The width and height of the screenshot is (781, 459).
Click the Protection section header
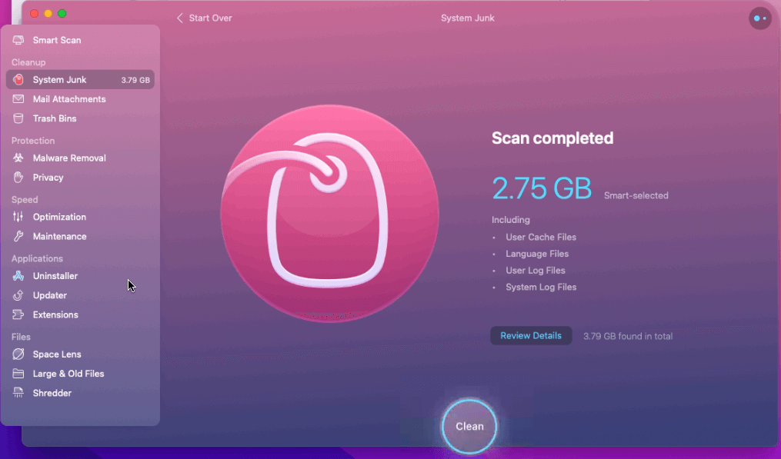33,141
